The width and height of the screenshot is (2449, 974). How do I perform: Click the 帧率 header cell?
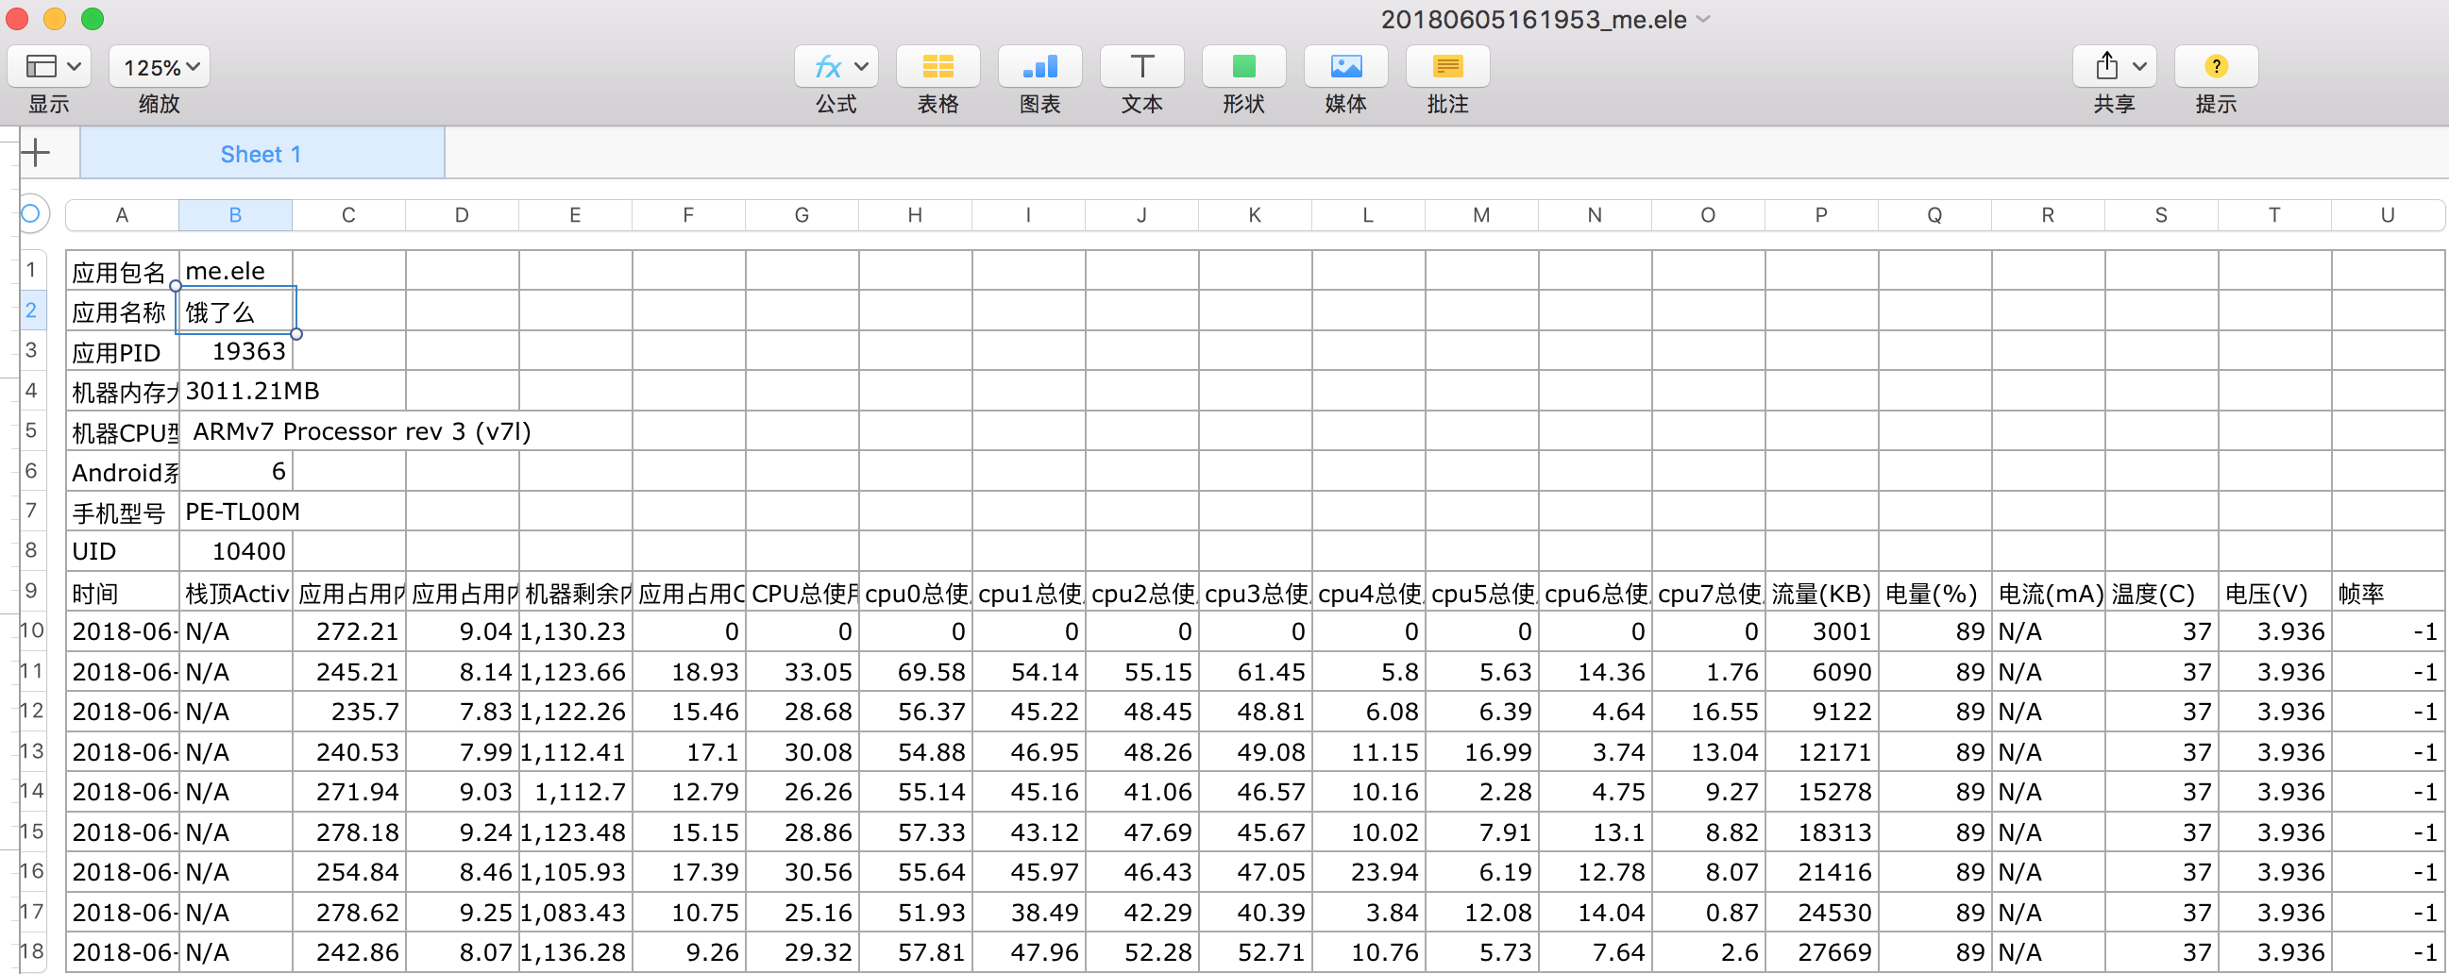(2388, 593)
